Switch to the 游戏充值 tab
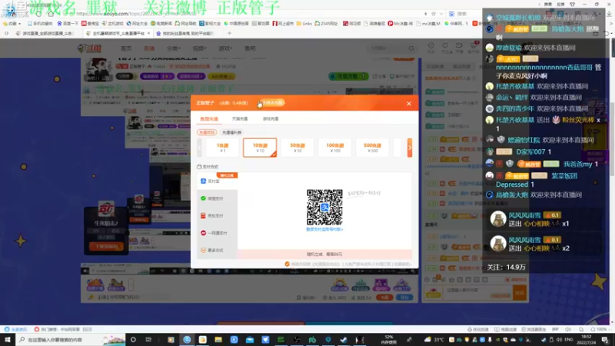 (271, 119)
